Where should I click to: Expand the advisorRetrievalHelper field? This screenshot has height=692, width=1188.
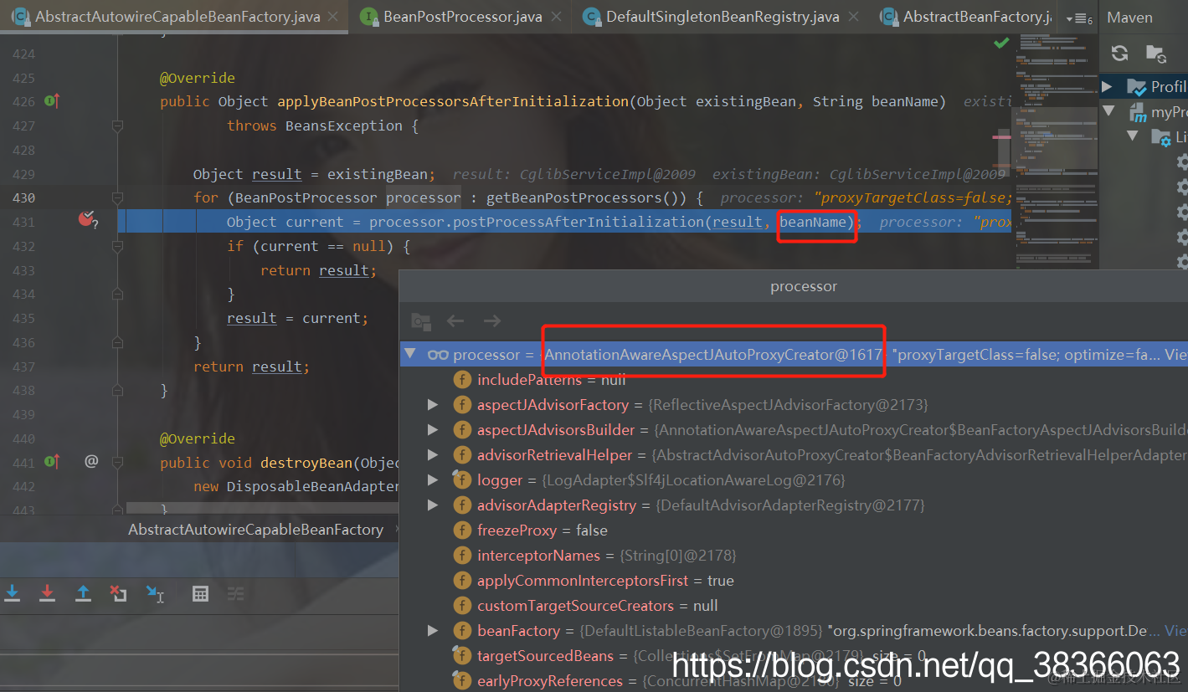pos(433,455)
